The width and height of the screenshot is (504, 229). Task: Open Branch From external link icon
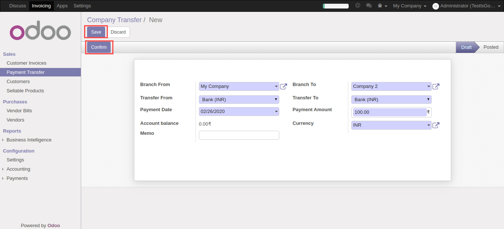click(x=283, y=86)
